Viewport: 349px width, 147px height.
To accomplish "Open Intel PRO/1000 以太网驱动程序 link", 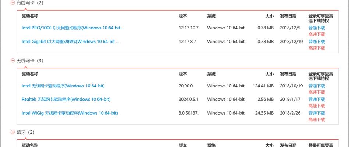I will tap(72, 28).
